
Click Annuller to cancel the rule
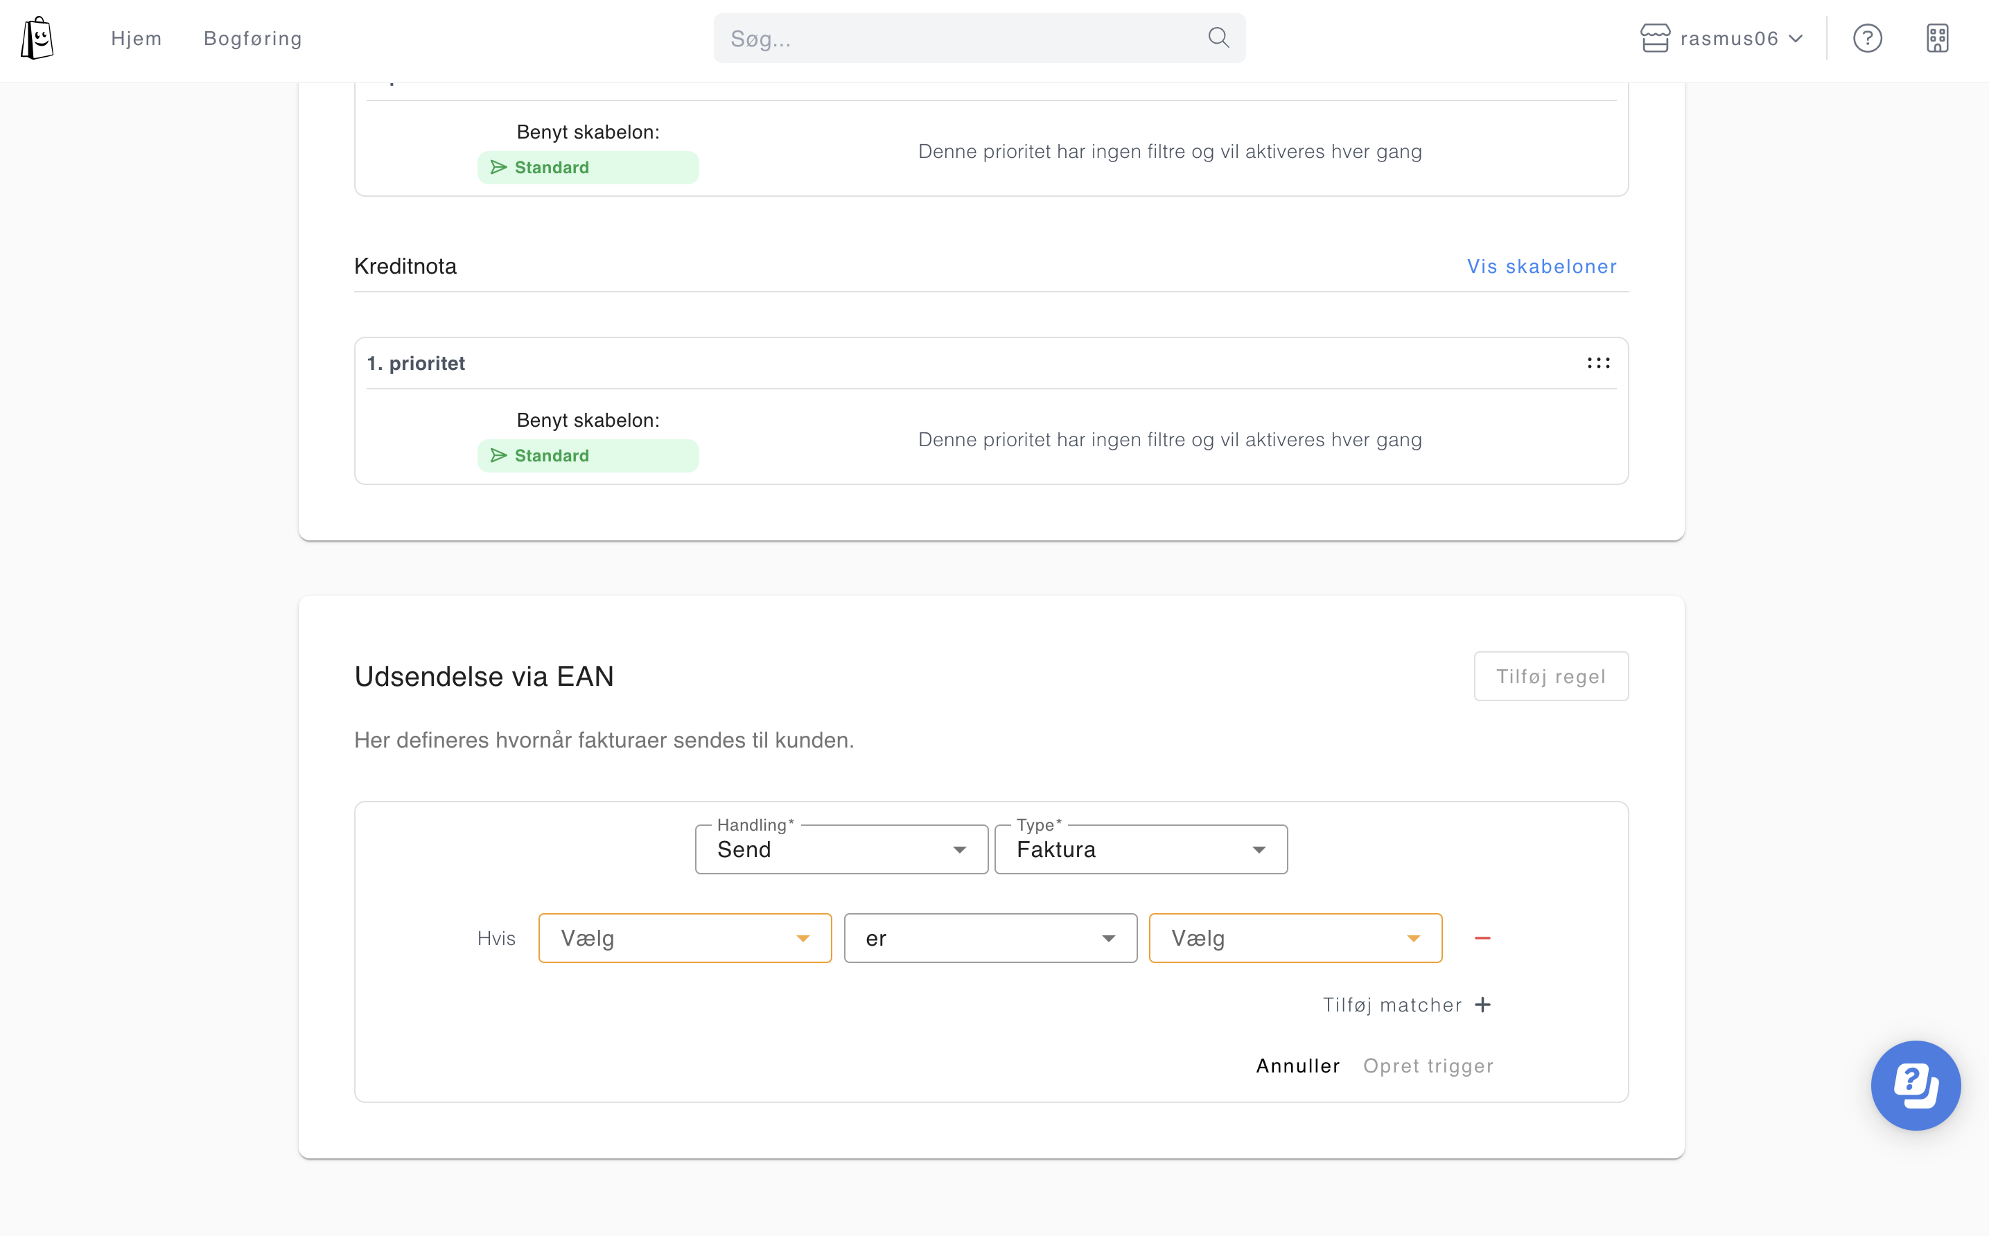click(x=1297, y=1066)
